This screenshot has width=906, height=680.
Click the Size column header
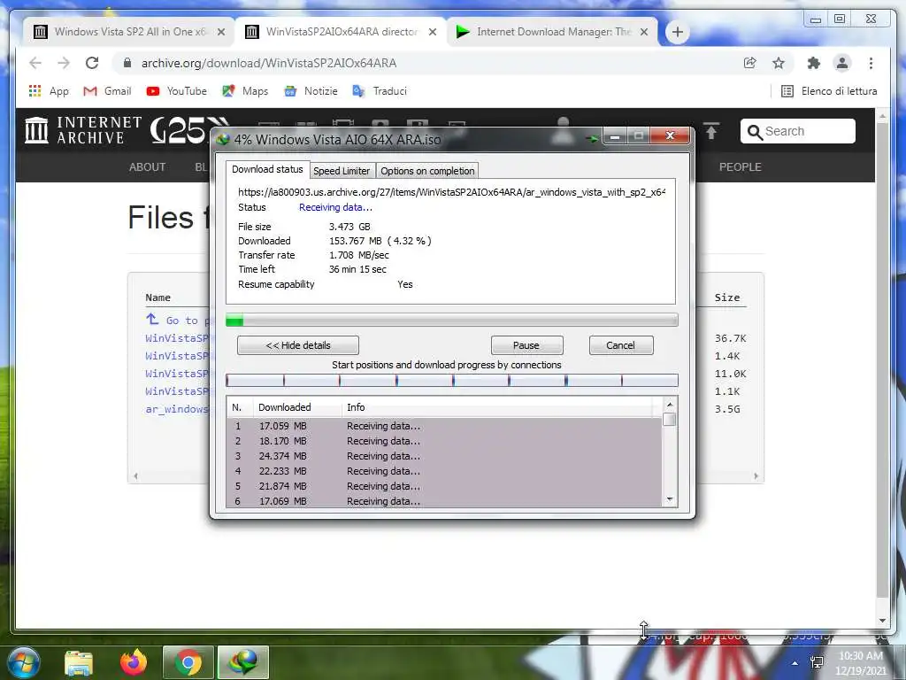pos(727,297)
